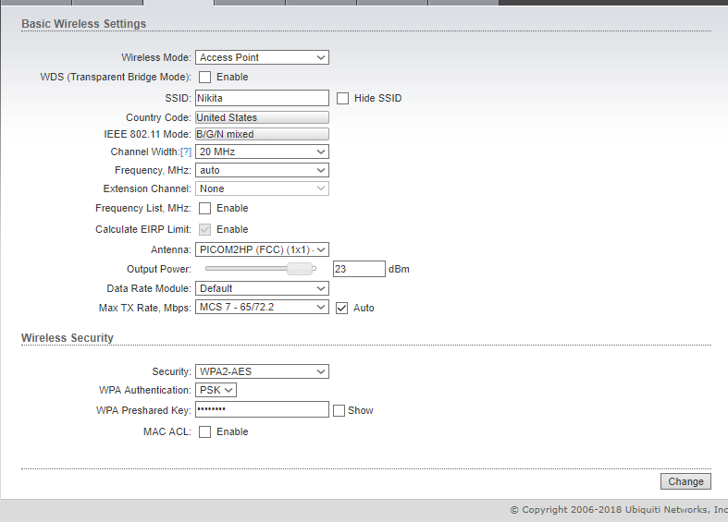Click the Output Power dBm value field
728x522 pixels.
359,269
